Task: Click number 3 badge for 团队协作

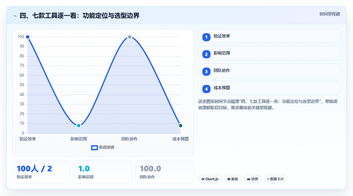Action: tap(206, 72)
